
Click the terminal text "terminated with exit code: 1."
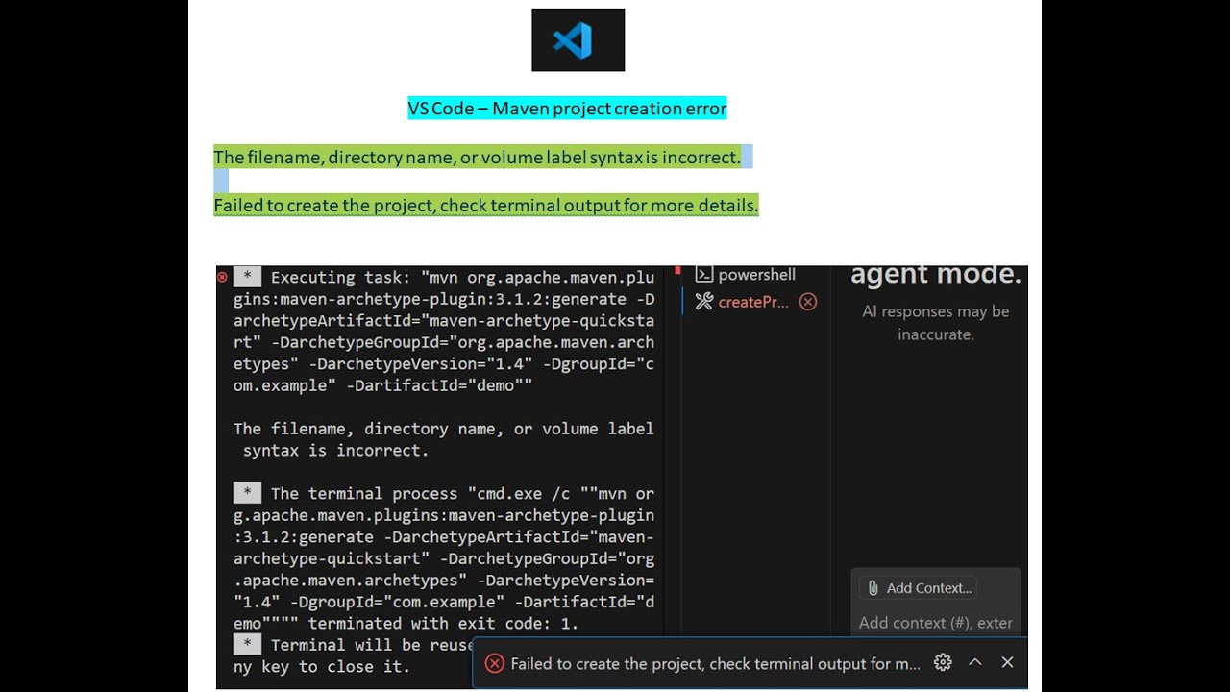click(x=443, y=623)
